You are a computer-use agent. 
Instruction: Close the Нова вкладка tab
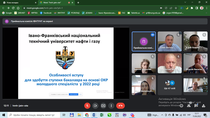coord(36,2)
